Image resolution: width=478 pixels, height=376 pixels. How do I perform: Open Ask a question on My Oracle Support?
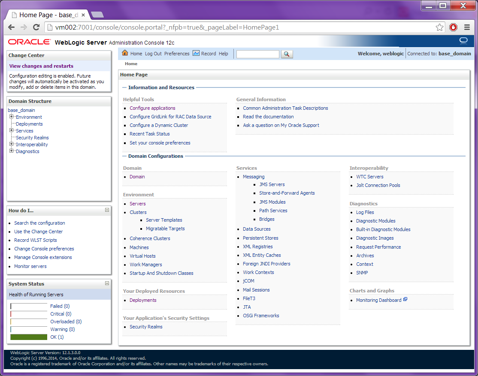281,125
